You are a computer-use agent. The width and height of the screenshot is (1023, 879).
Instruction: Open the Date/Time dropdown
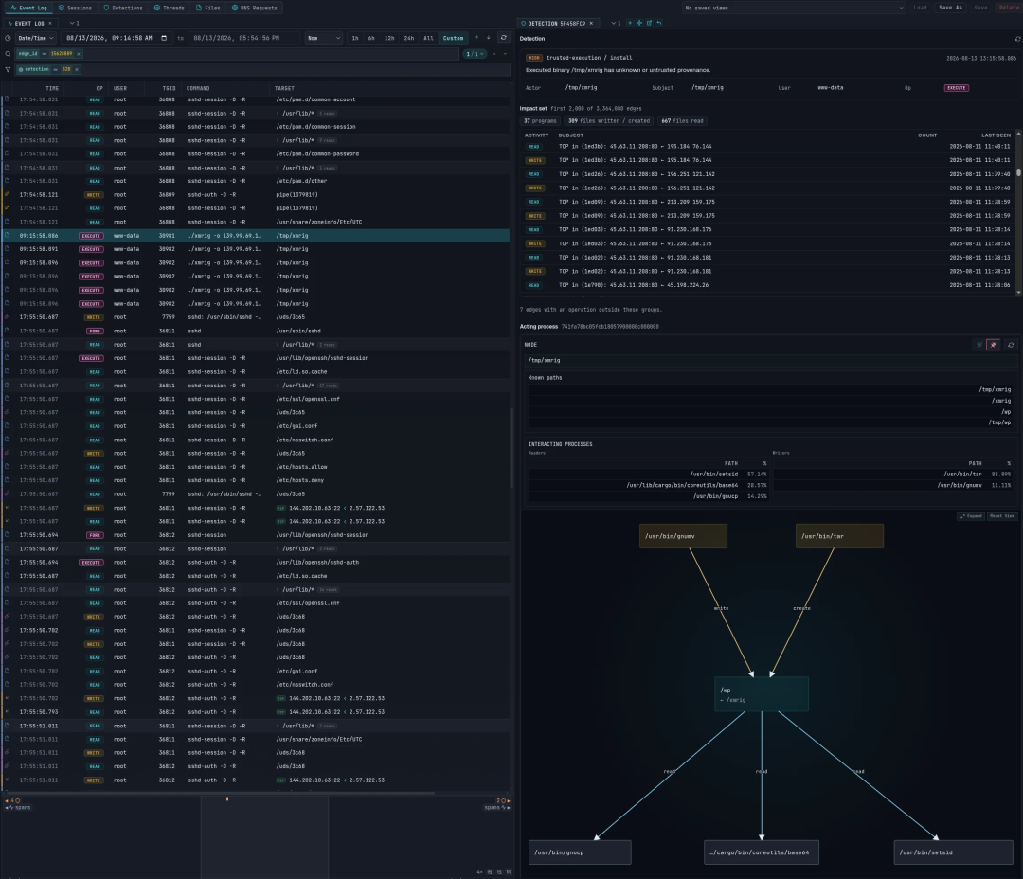click(35, 38)
